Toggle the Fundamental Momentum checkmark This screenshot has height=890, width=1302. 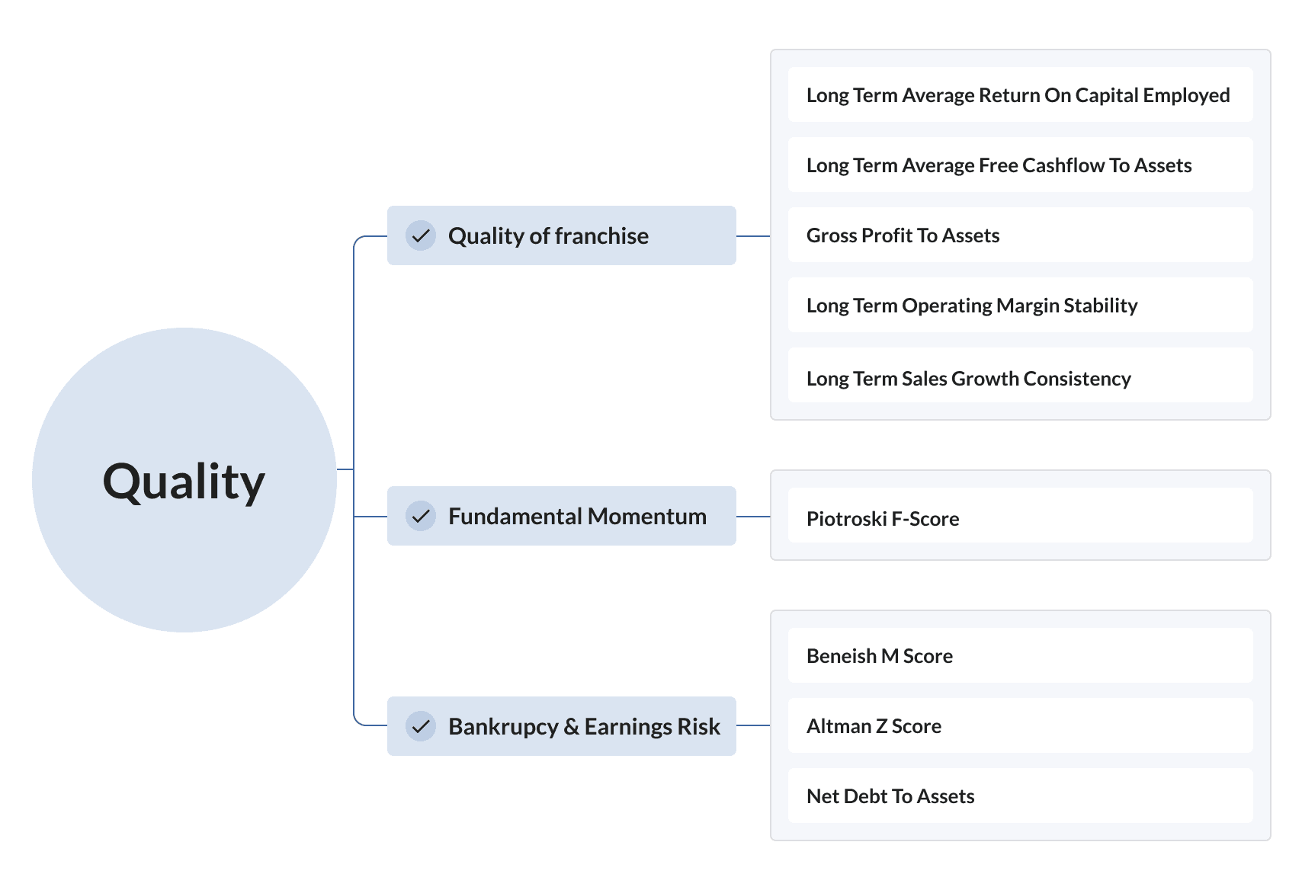coord(421,516)
